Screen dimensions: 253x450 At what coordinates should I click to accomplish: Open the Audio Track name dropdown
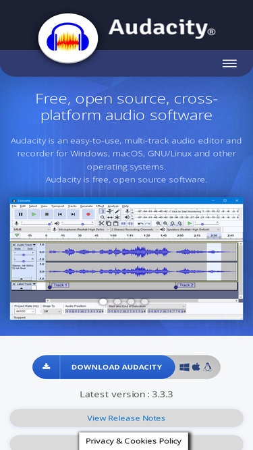[26, 245]
